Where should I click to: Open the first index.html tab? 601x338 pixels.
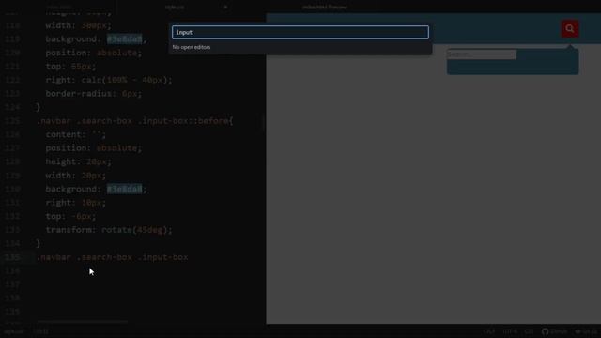[59, 7]
